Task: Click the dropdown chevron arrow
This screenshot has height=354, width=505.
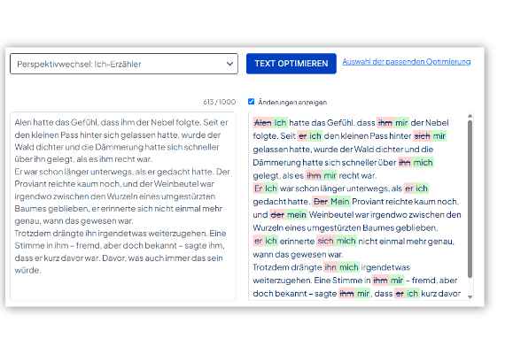Action: (x=229, y=64)
